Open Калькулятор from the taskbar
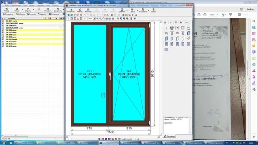The width and height of the screenshot is (258, 145). tap(172, 143)
